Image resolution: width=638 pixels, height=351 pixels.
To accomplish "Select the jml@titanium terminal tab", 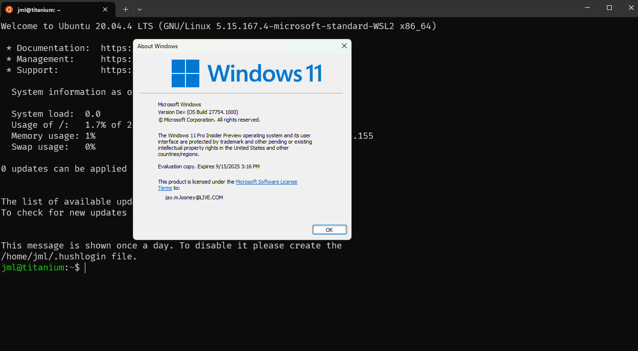I will 57,10.
